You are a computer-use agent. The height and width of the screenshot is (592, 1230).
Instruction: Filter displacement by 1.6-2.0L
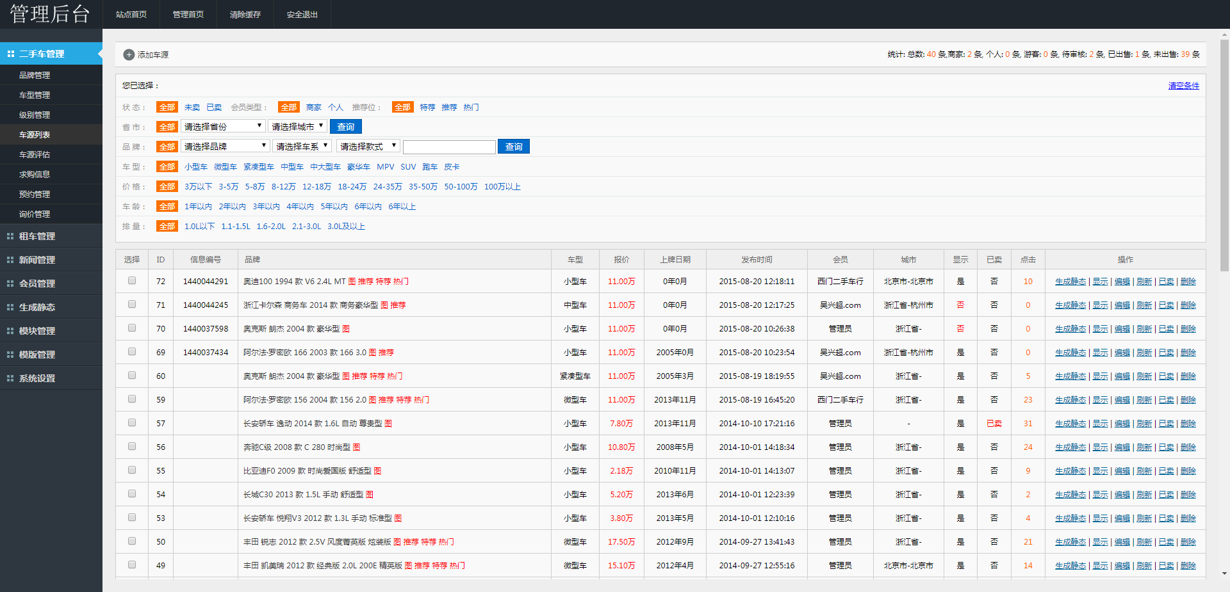271,227
